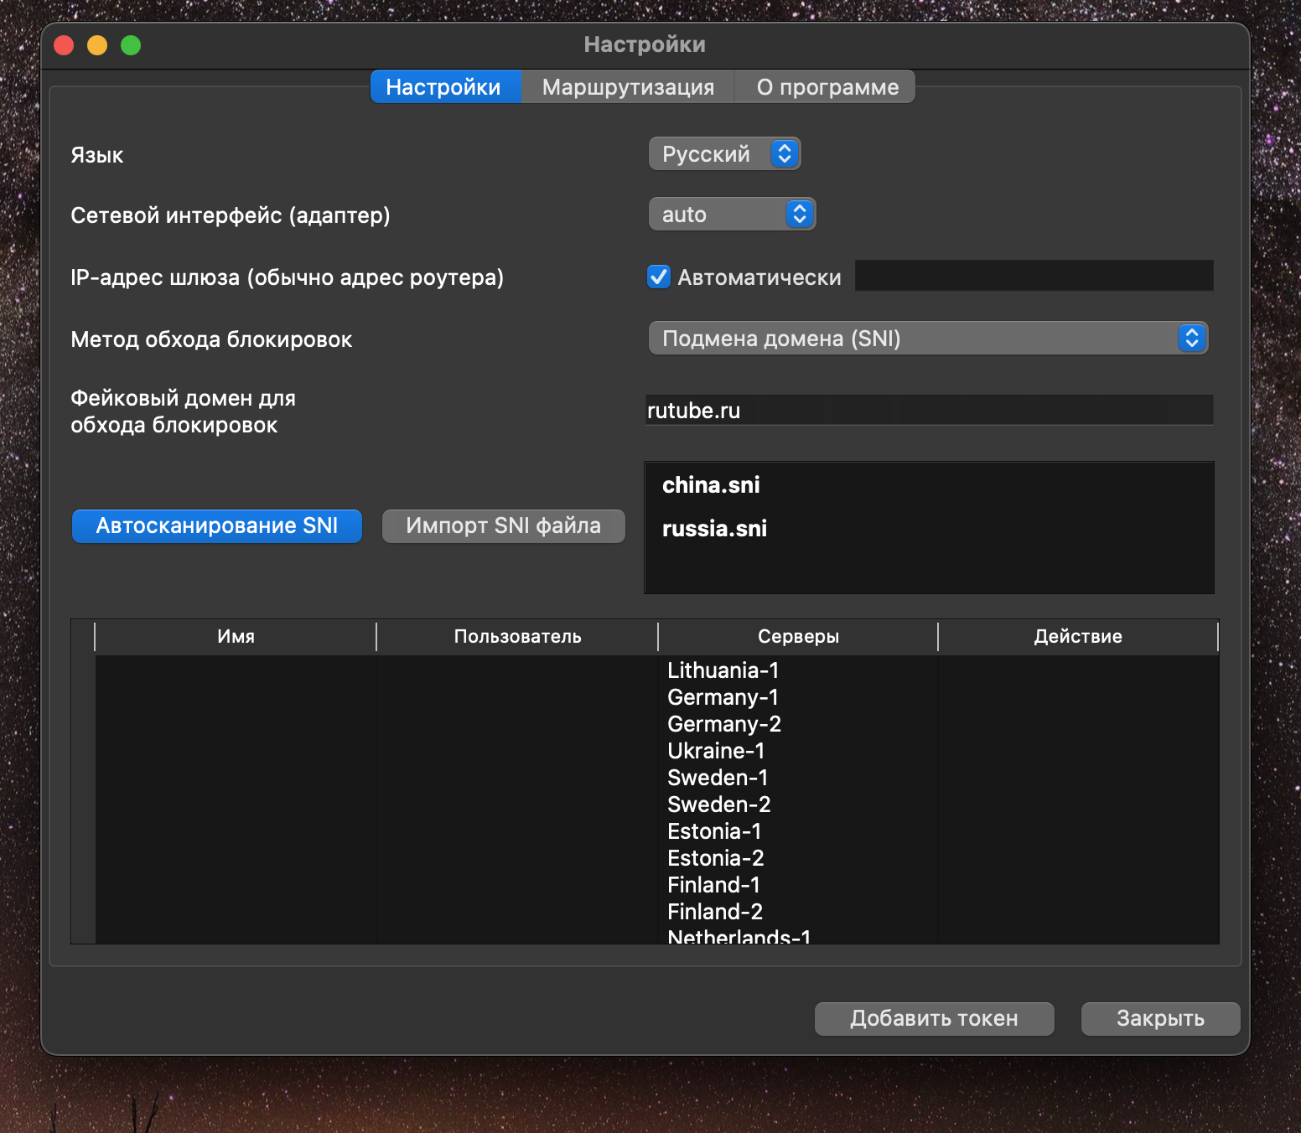Close the window with the red button
This screenshot has height=1133, width=1301.
pos(64,45)
